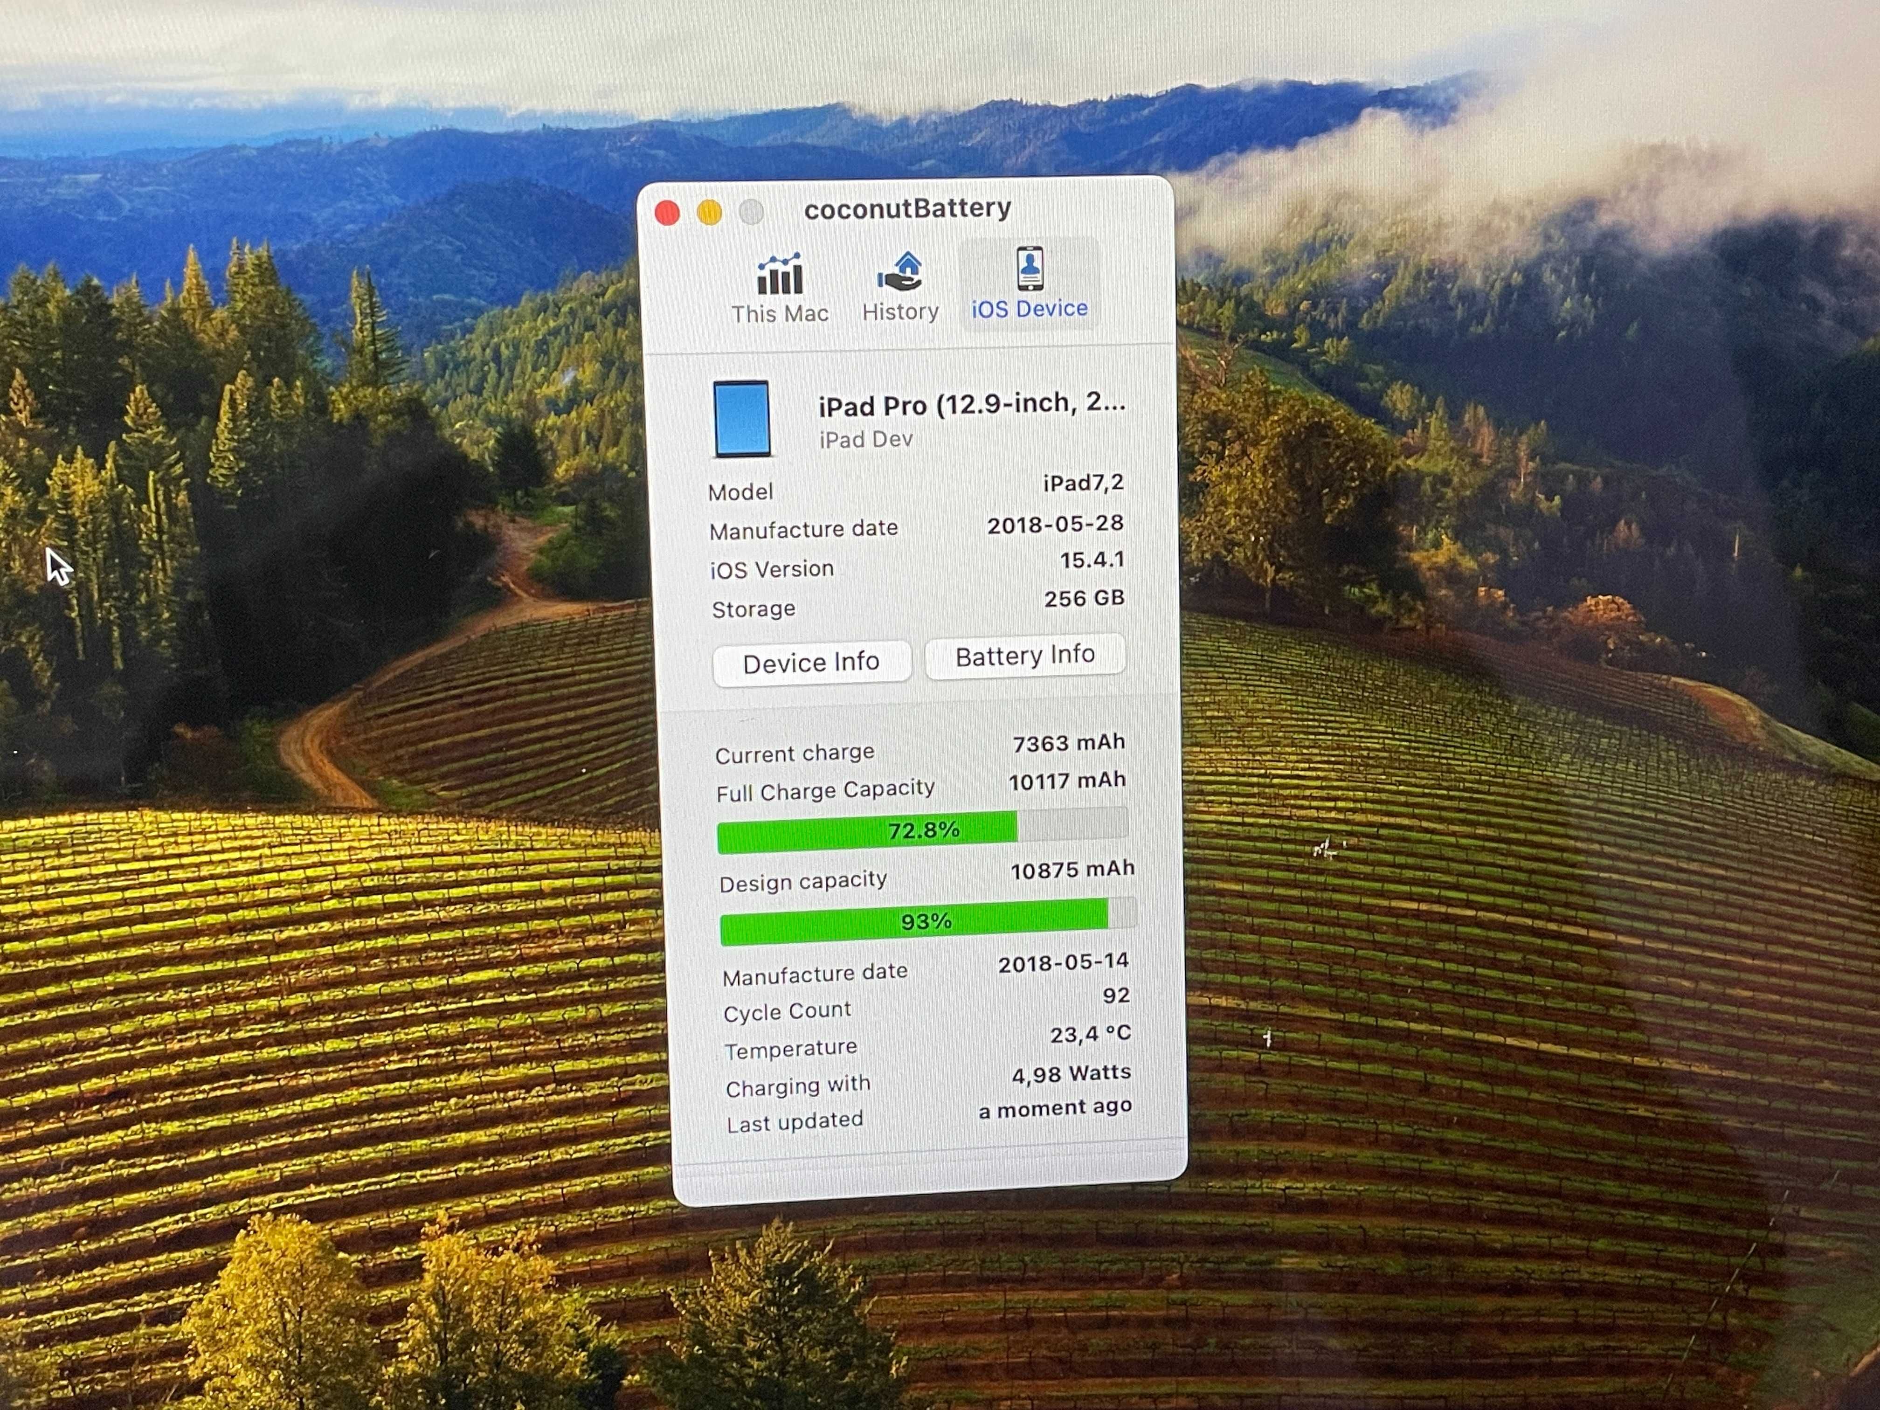The width and height of the screenshot is (1880, 1410).
Task: Click the Charging with label
Action: (798, 1086)
